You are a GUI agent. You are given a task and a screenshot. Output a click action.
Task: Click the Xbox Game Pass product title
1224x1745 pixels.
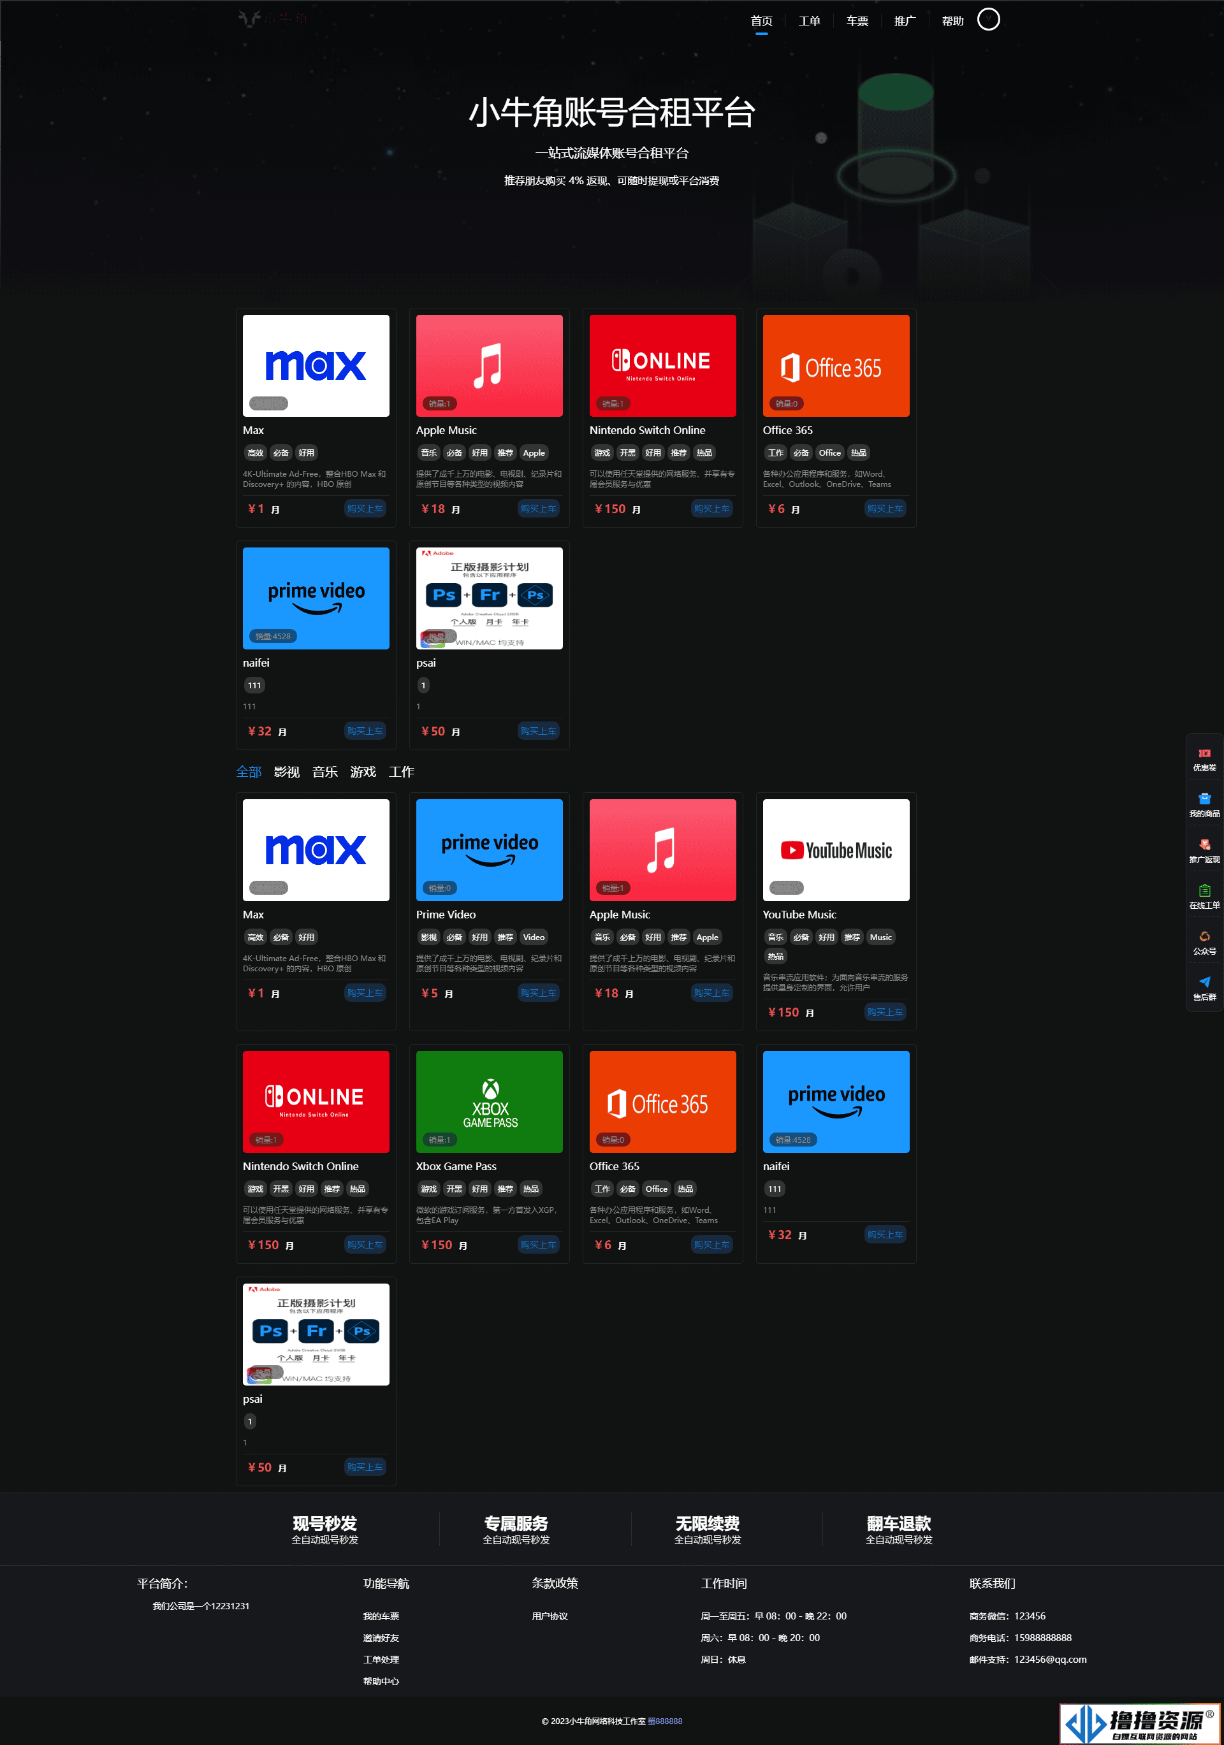(x=456, y=1167)
